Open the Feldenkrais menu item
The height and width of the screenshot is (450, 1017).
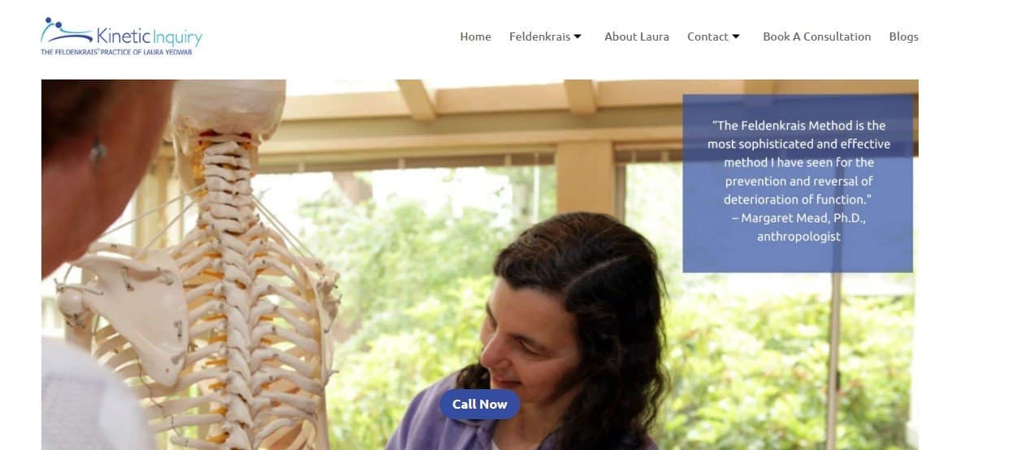pyautogui.click(x=539, y=36)
